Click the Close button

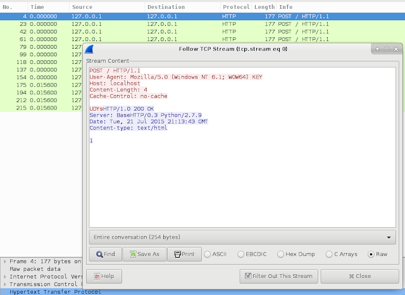pos(360,276)
